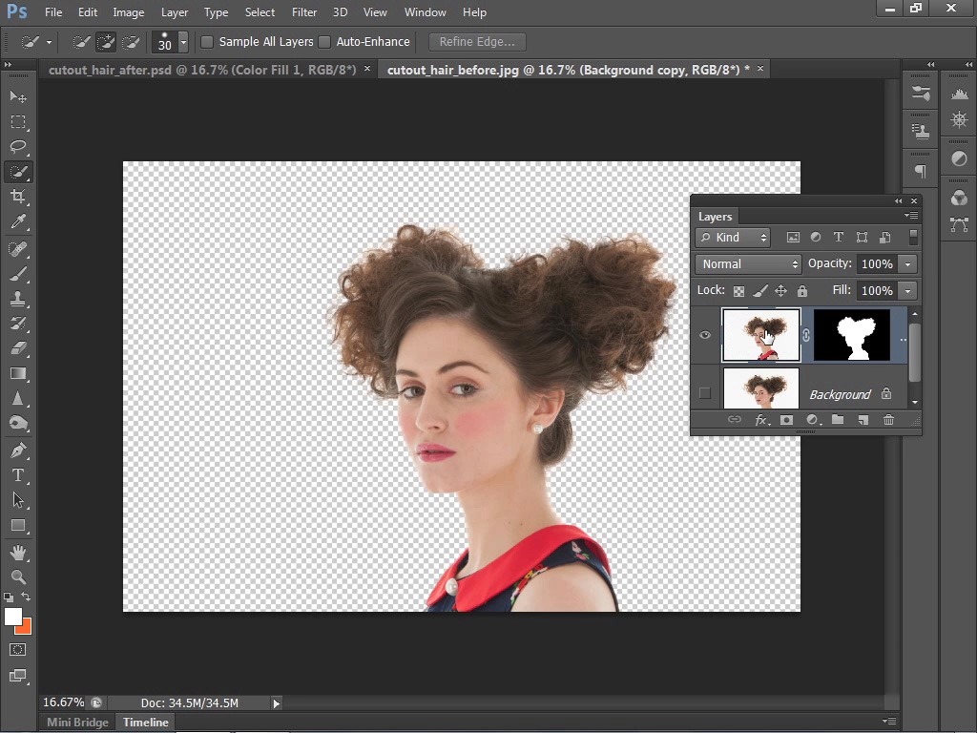Enable Auto-Enhance checkbox
Screen dimensions: 977x733
coord(324,42)
